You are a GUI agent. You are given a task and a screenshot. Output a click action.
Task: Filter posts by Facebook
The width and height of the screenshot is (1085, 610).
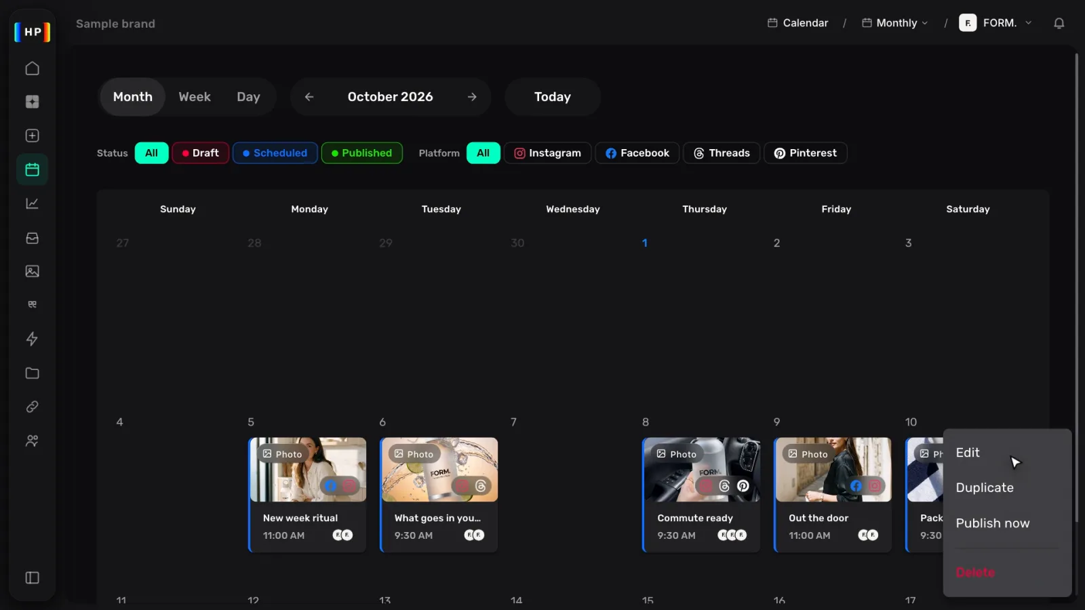637,153
